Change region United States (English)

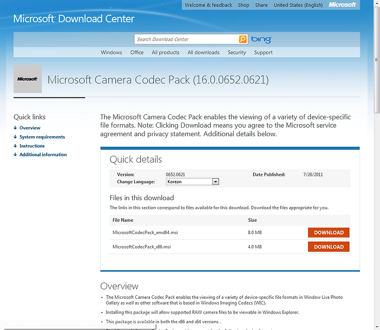coord(298,5)
